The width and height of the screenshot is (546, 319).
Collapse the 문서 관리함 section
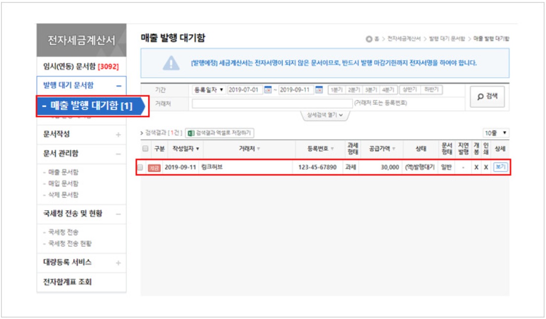click(118, 154)
